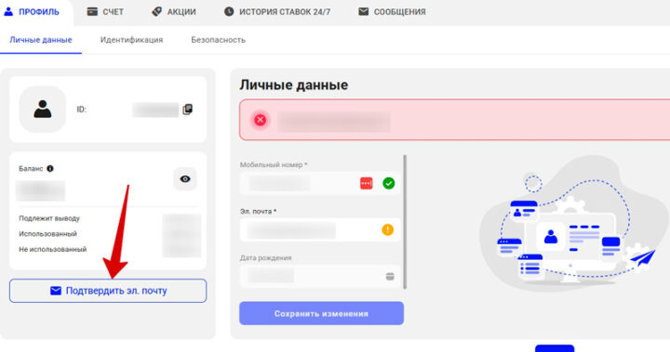The height and width of the screenshot is (352, 670).
Task: Click the red error cross icon
Action: tap(261, 121)
